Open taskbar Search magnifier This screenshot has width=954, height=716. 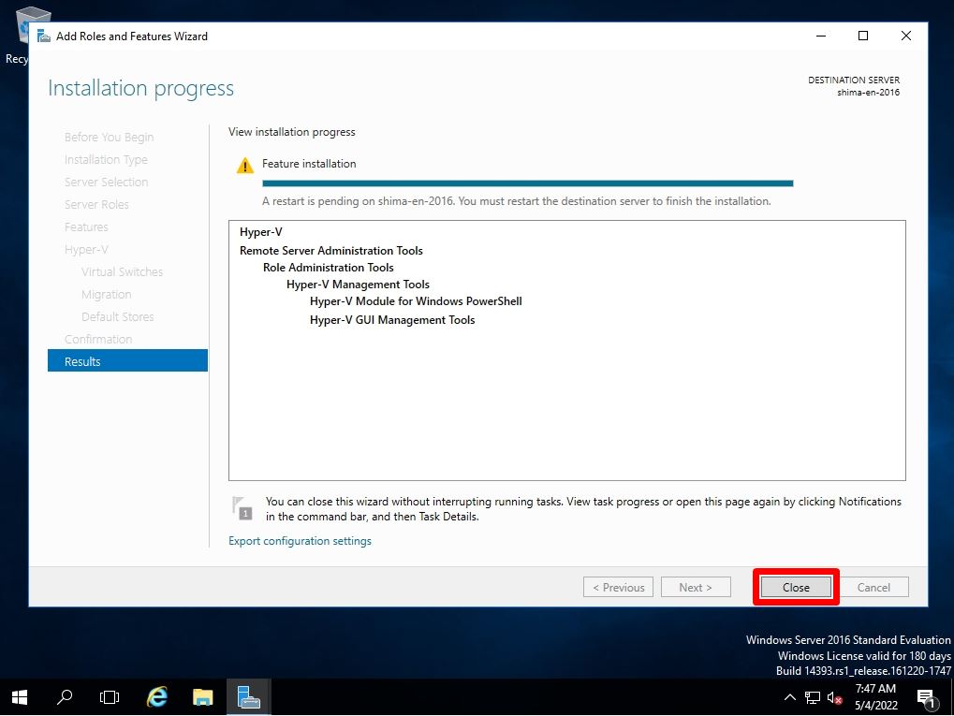(x=65, y=697)
